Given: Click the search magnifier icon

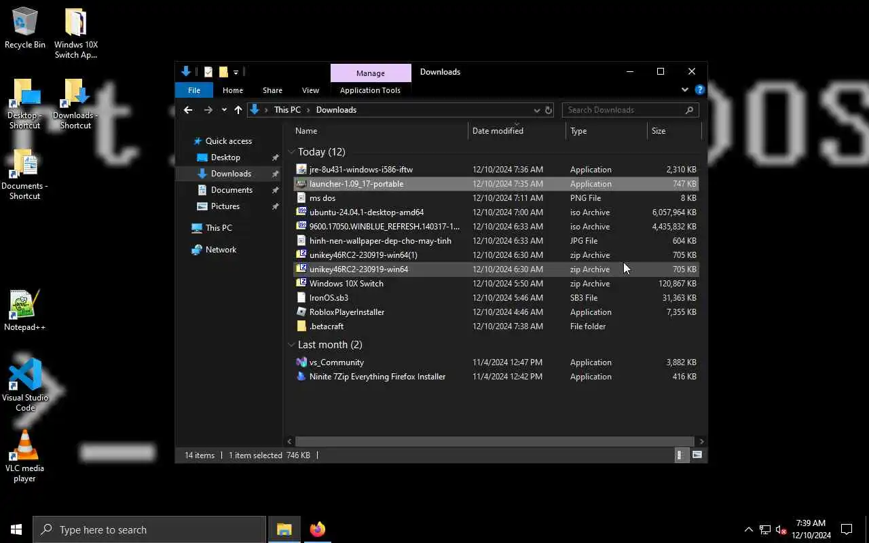Looking at the screenshot, I should tap(689, 110).
